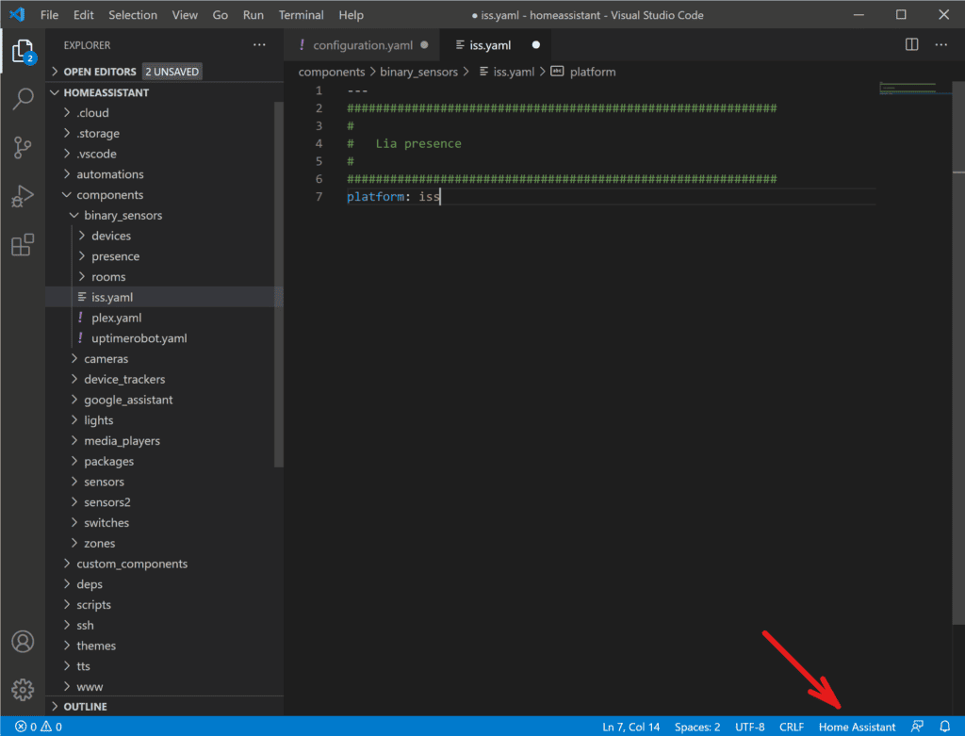The width and height of the screenshot is (965, 736).
Task: Open the Search view icon
Action: 23,98
